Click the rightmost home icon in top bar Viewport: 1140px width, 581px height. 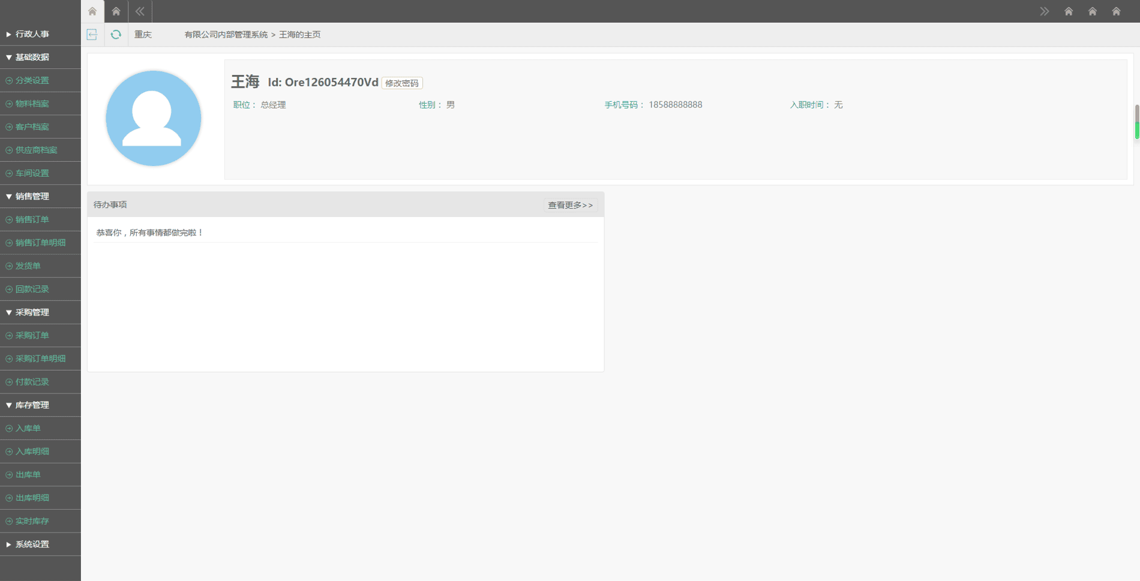tap(1116, 11)
